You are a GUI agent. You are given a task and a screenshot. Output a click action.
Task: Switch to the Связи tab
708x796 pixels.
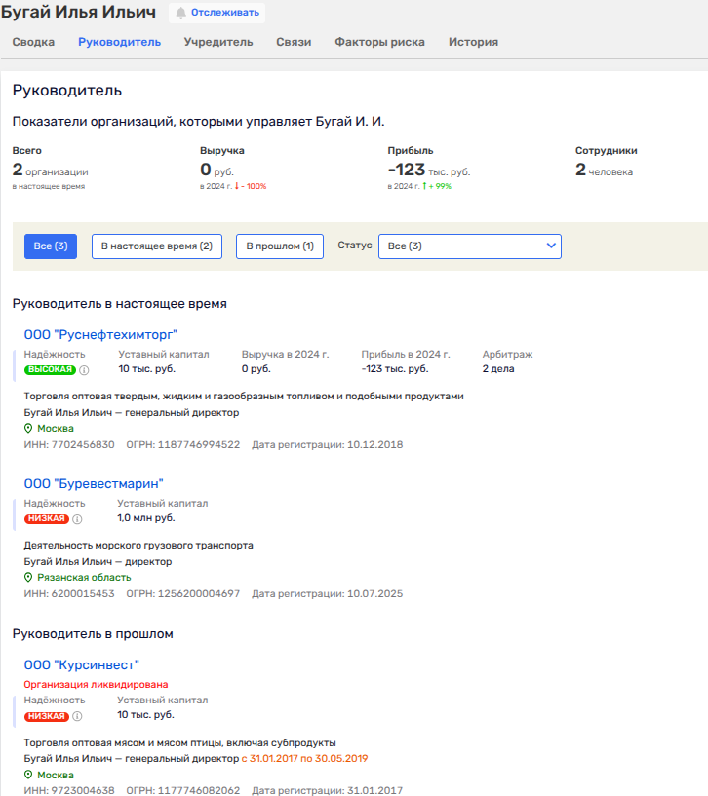(294, 42)
